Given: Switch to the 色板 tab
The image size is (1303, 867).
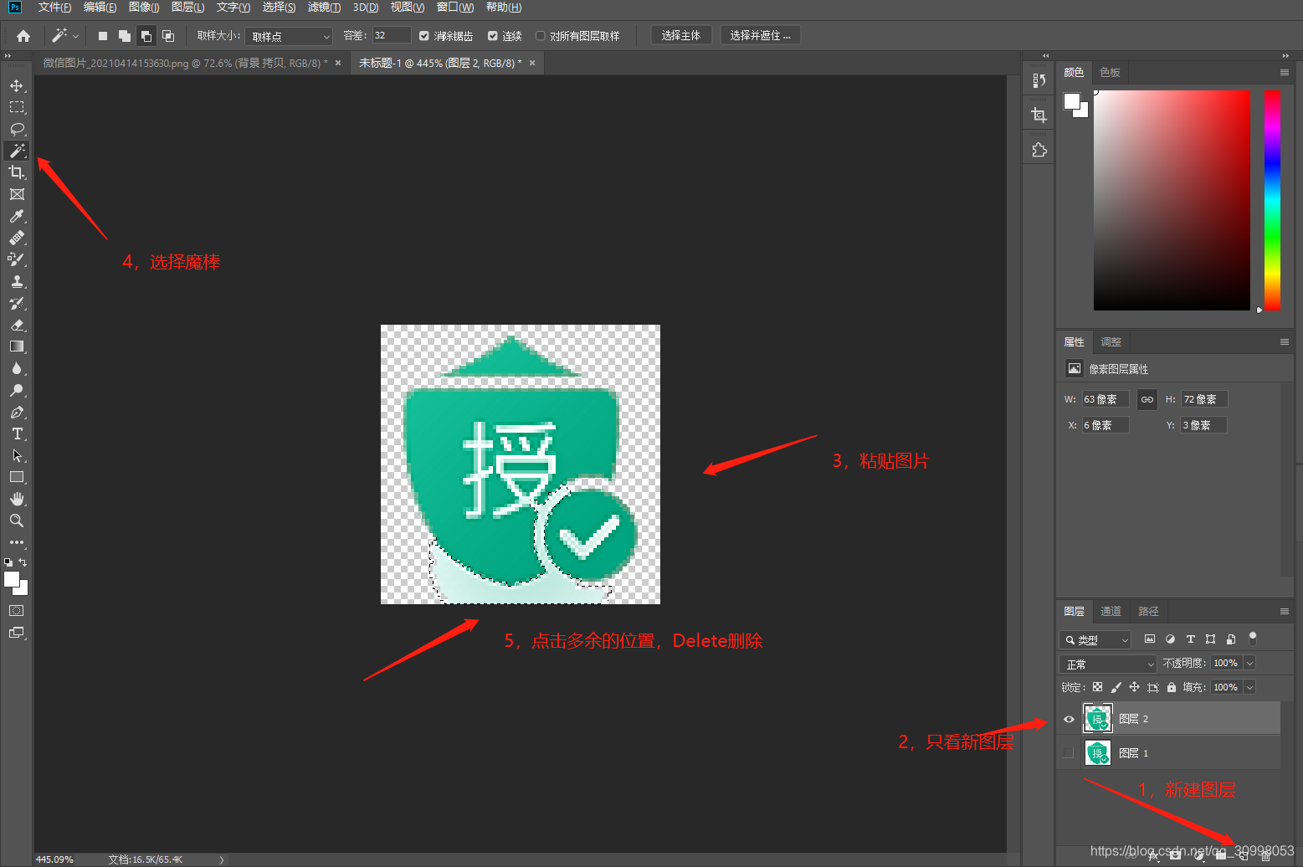Looking at the screenshot, I should pos(1110,73).
